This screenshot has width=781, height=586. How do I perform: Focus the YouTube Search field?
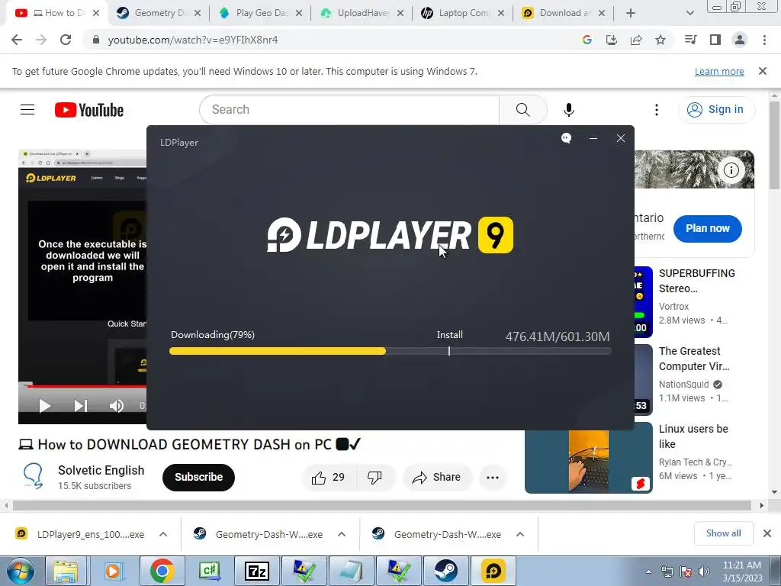pos(349,110)
